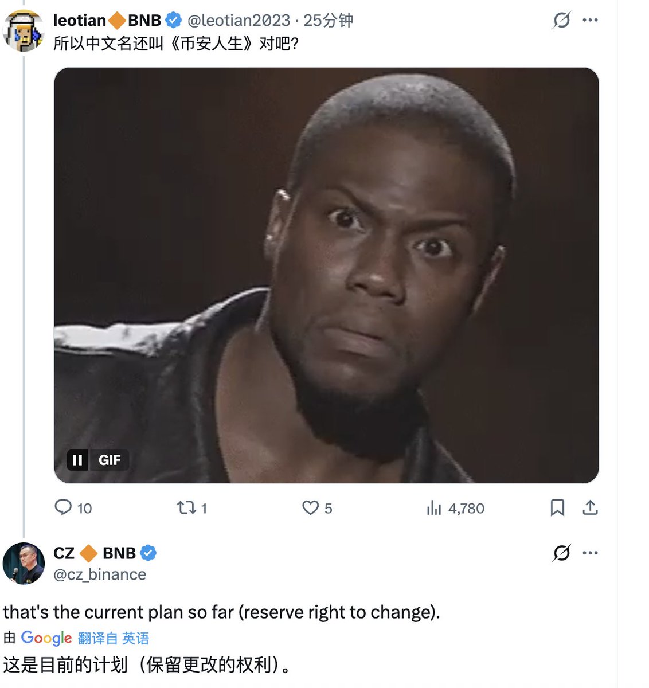Pause the playing GIF
Image resolution: width=649 pixels, height=688 pixels.
78,460
